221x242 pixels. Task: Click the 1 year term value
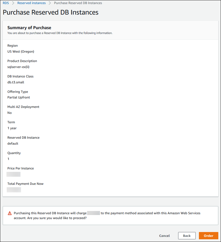click(x=12, y=128)
